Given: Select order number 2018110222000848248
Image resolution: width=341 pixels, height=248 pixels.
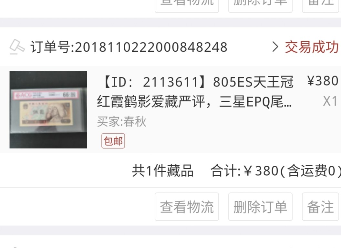Looking at the screenshot, I should coord(129,47).
